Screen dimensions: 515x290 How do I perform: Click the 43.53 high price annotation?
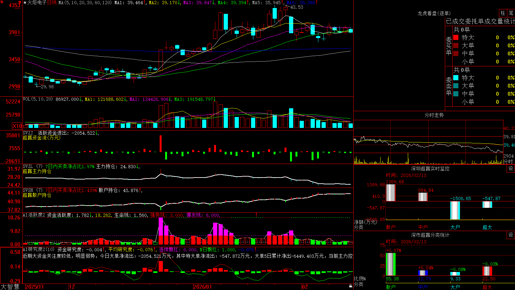(x=296, y=7)
